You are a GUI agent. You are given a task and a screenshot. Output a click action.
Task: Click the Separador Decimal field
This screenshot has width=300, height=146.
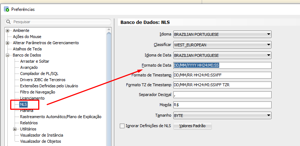coord(222,95)
